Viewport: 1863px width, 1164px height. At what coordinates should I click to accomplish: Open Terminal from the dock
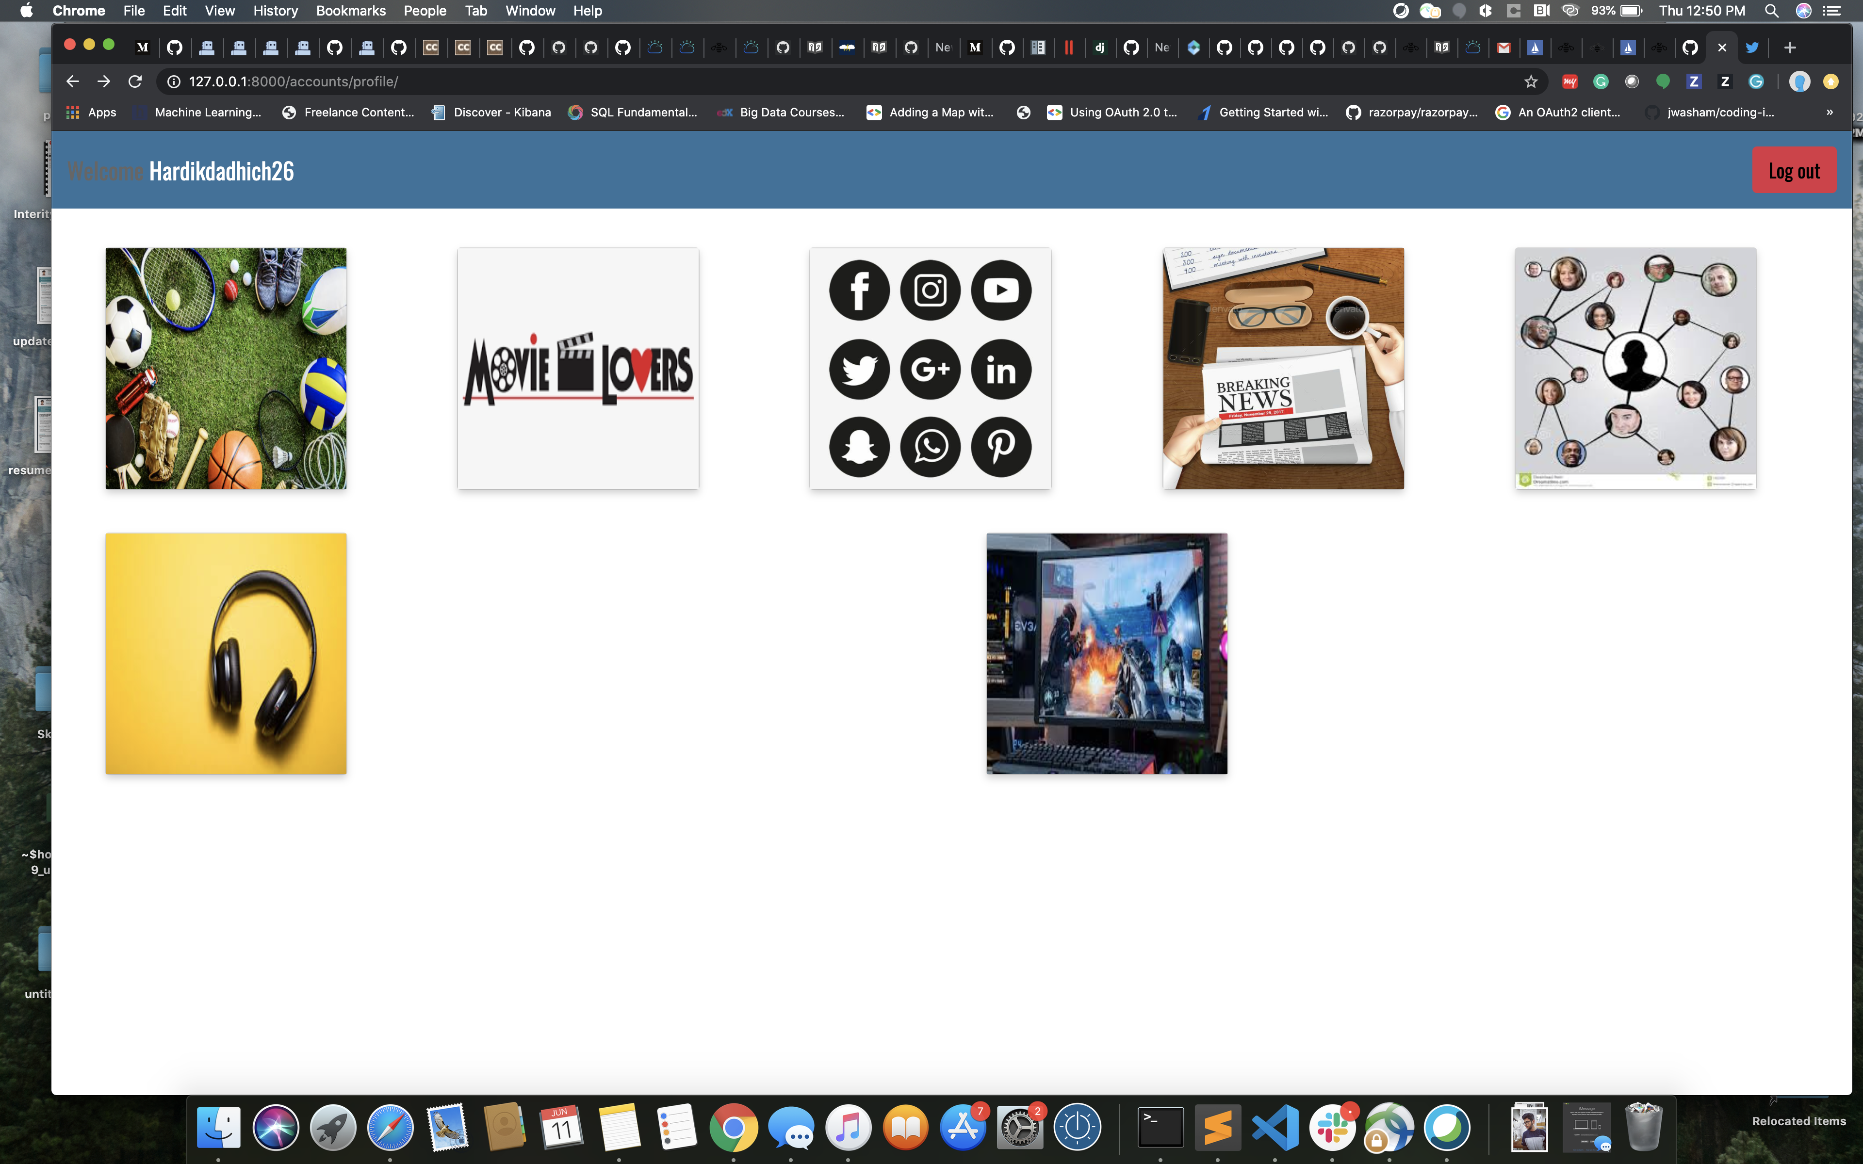(x=1160, y=1128)
